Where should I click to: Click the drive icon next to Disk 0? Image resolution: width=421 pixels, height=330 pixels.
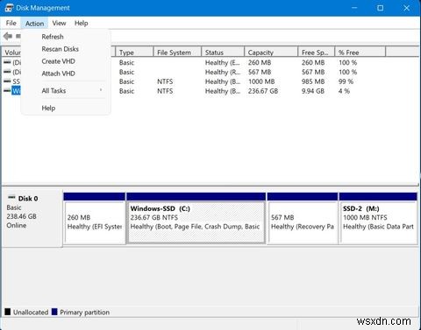[x=11, y=197]
